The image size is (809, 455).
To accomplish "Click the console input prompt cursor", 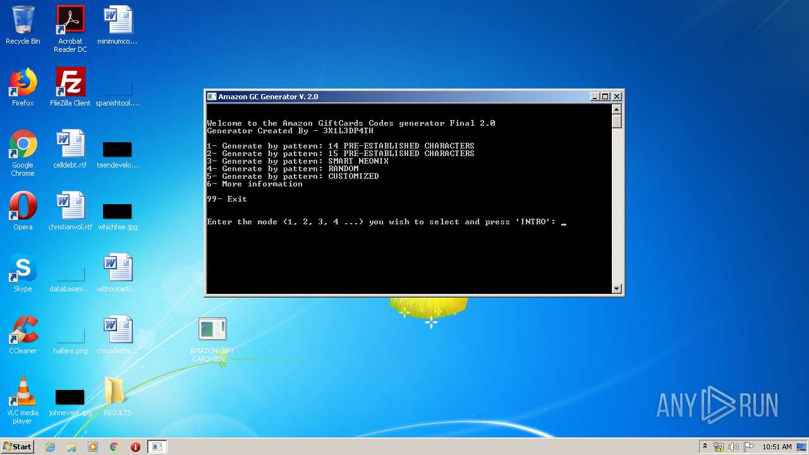I will pos(564,223).
